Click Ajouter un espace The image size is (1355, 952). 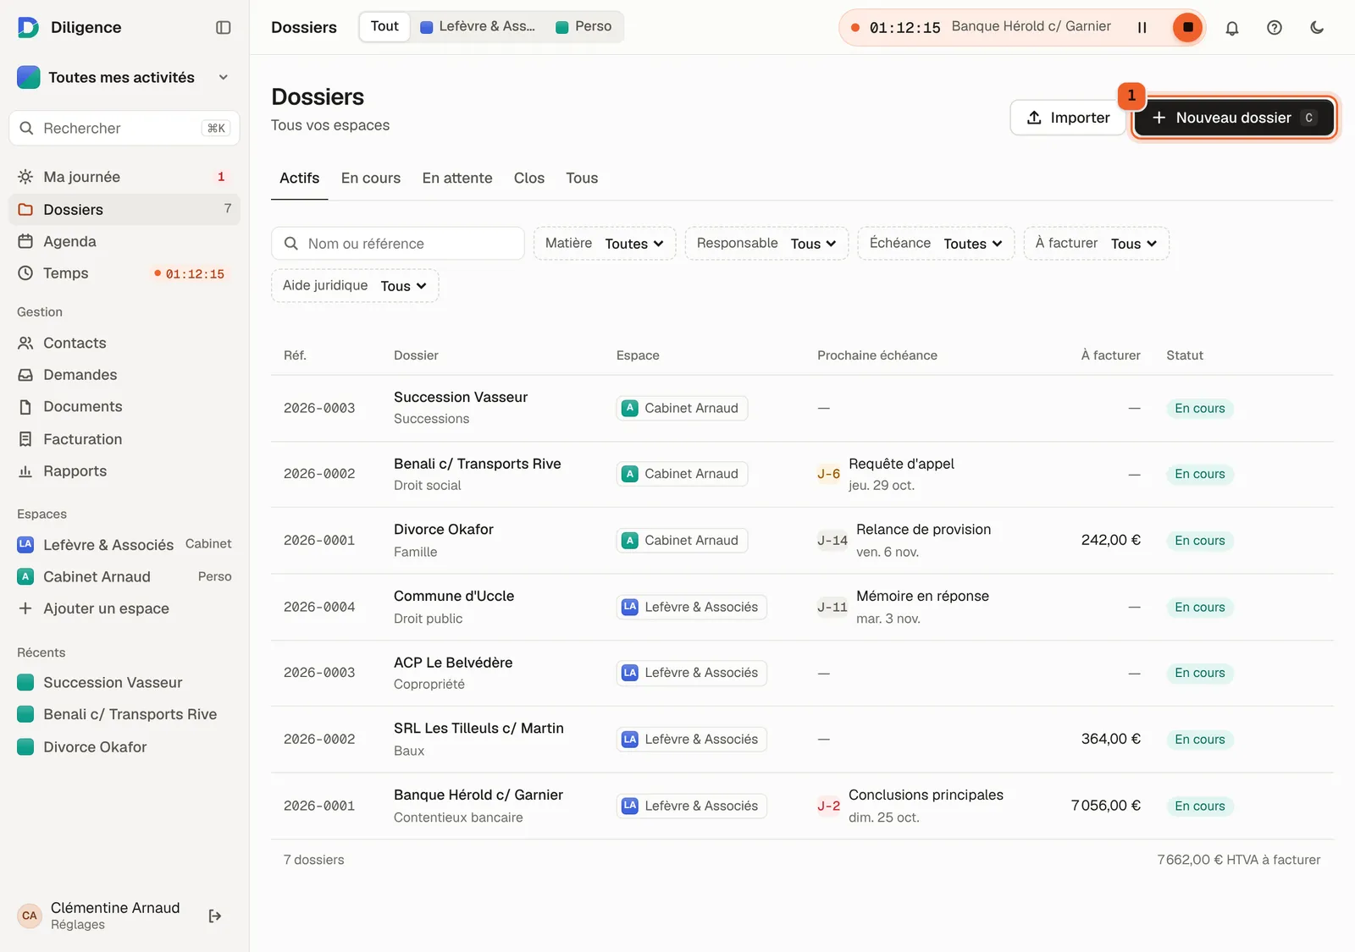124,608
